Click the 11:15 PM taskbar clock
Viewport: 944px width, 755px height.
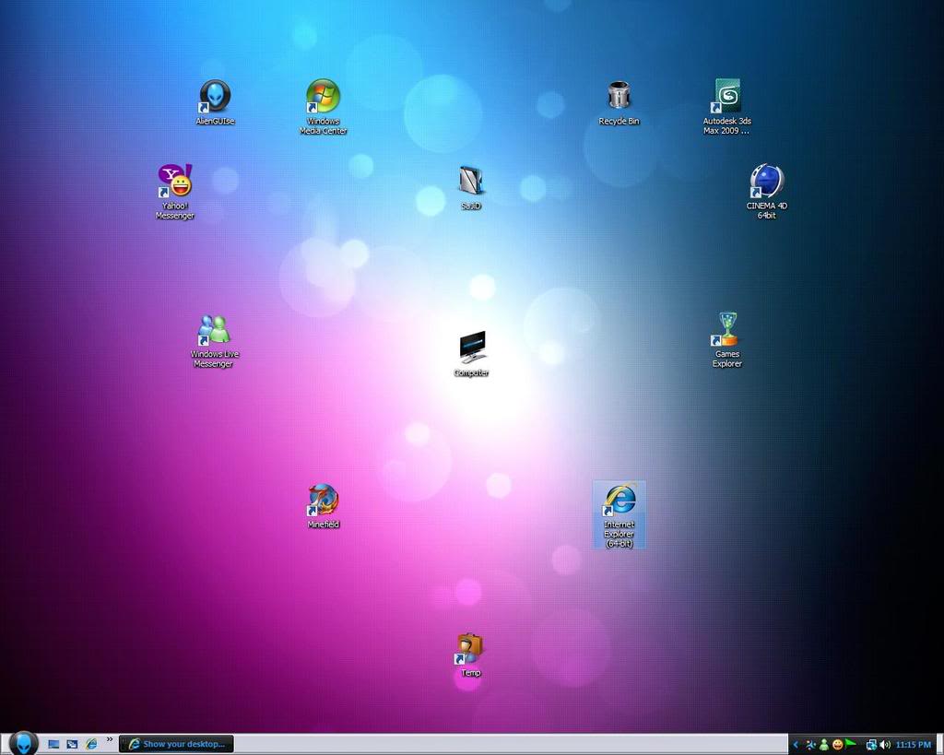pos(914,745)
